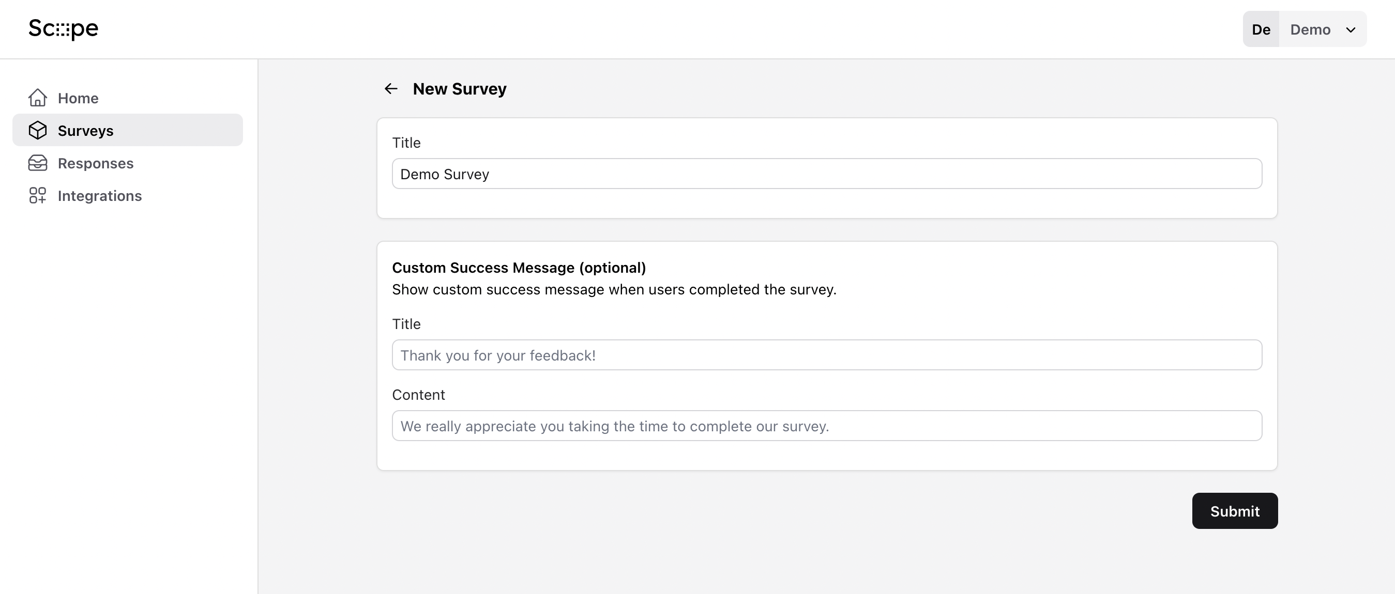Click the New Survey page heading
This screenshot has height=594, width=1395.
pyautogui.click(x=459, y=88)
